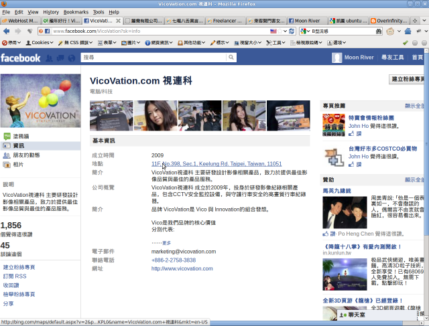The width and height of the screenshot is (429, 326).
Task: Click the bookmark star in address bar
Action: click(280, 31)
